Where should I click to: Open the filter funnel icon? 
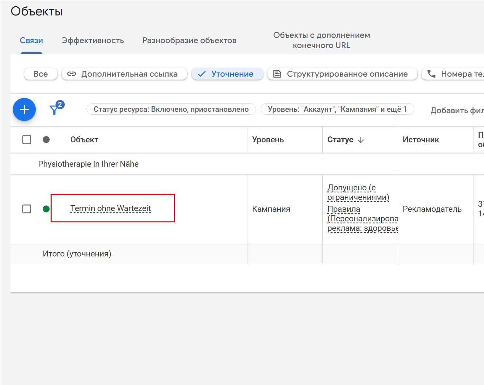[55, 109]
